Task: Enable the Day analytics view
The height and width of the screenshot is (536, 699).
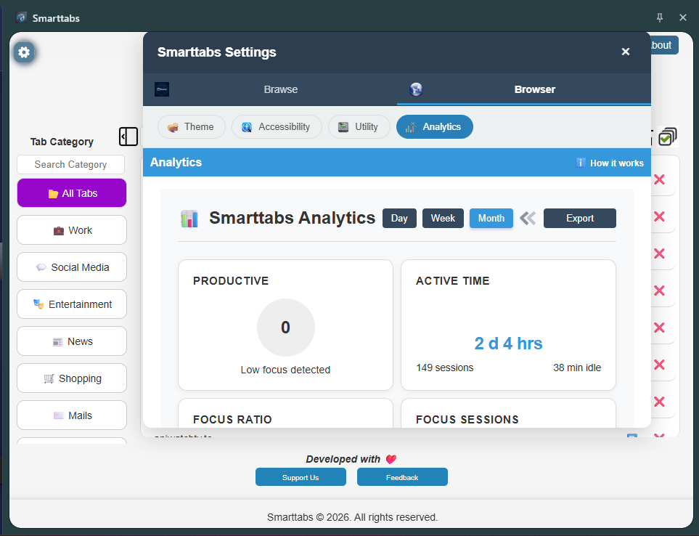Action: pos(399,218)
